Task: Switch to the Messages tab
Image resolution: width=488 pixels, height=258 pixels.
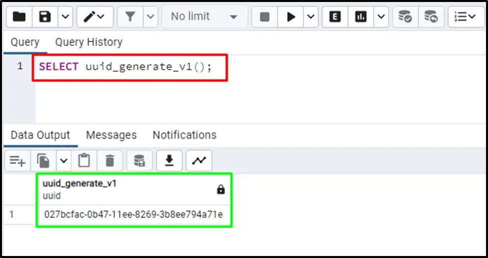Action: [x=111, y=135]
